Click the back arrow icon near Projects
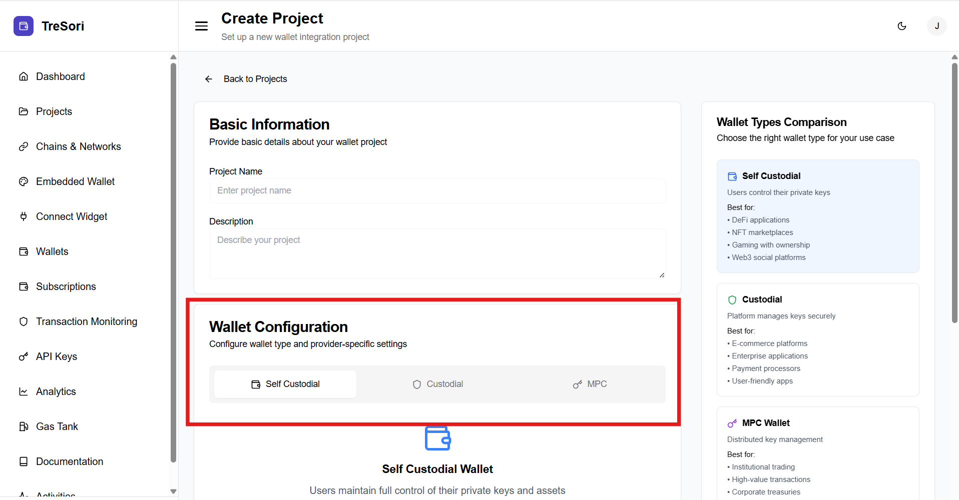This screenshot has width=959, height=500. [x=209, y=79]
